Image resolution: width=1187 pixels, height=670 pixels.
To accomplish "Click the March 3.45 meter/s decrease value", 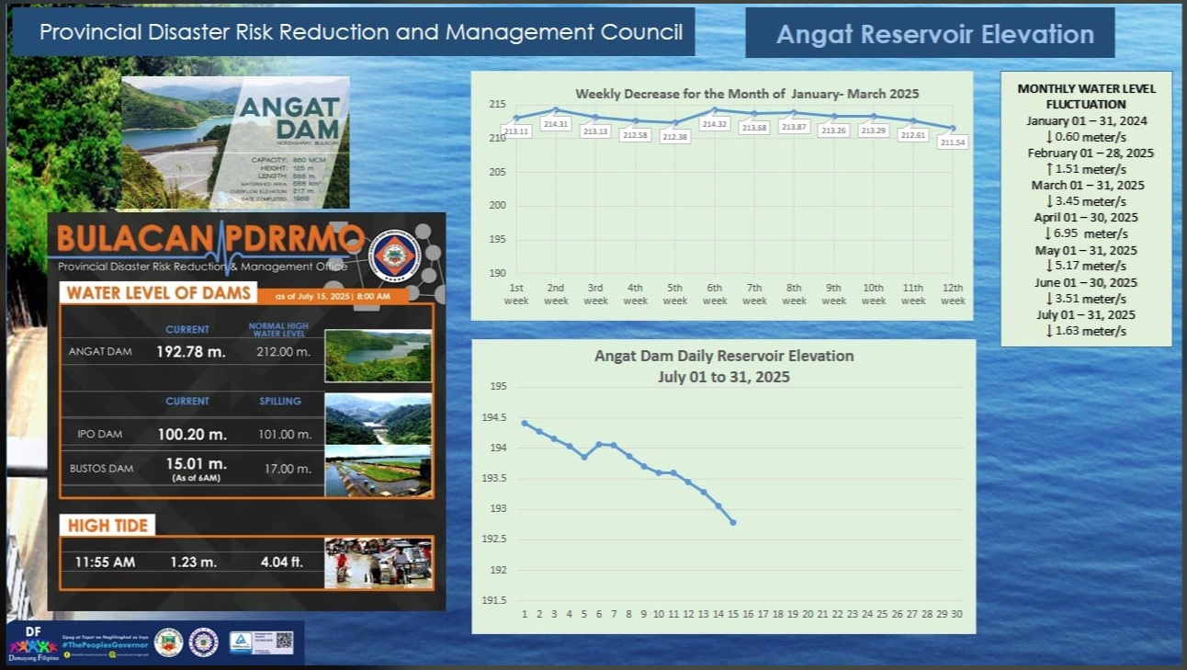I will pos(1086,201).
